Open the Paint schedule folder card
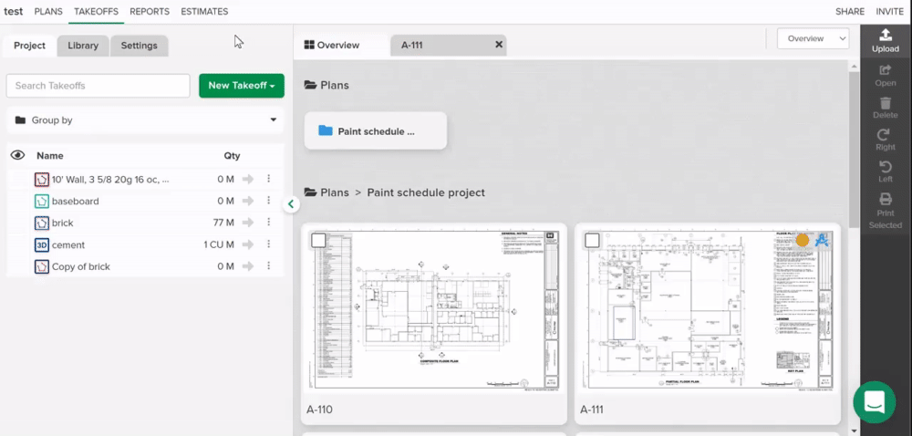Screen dimensions: 912x436 pos(376,130)
